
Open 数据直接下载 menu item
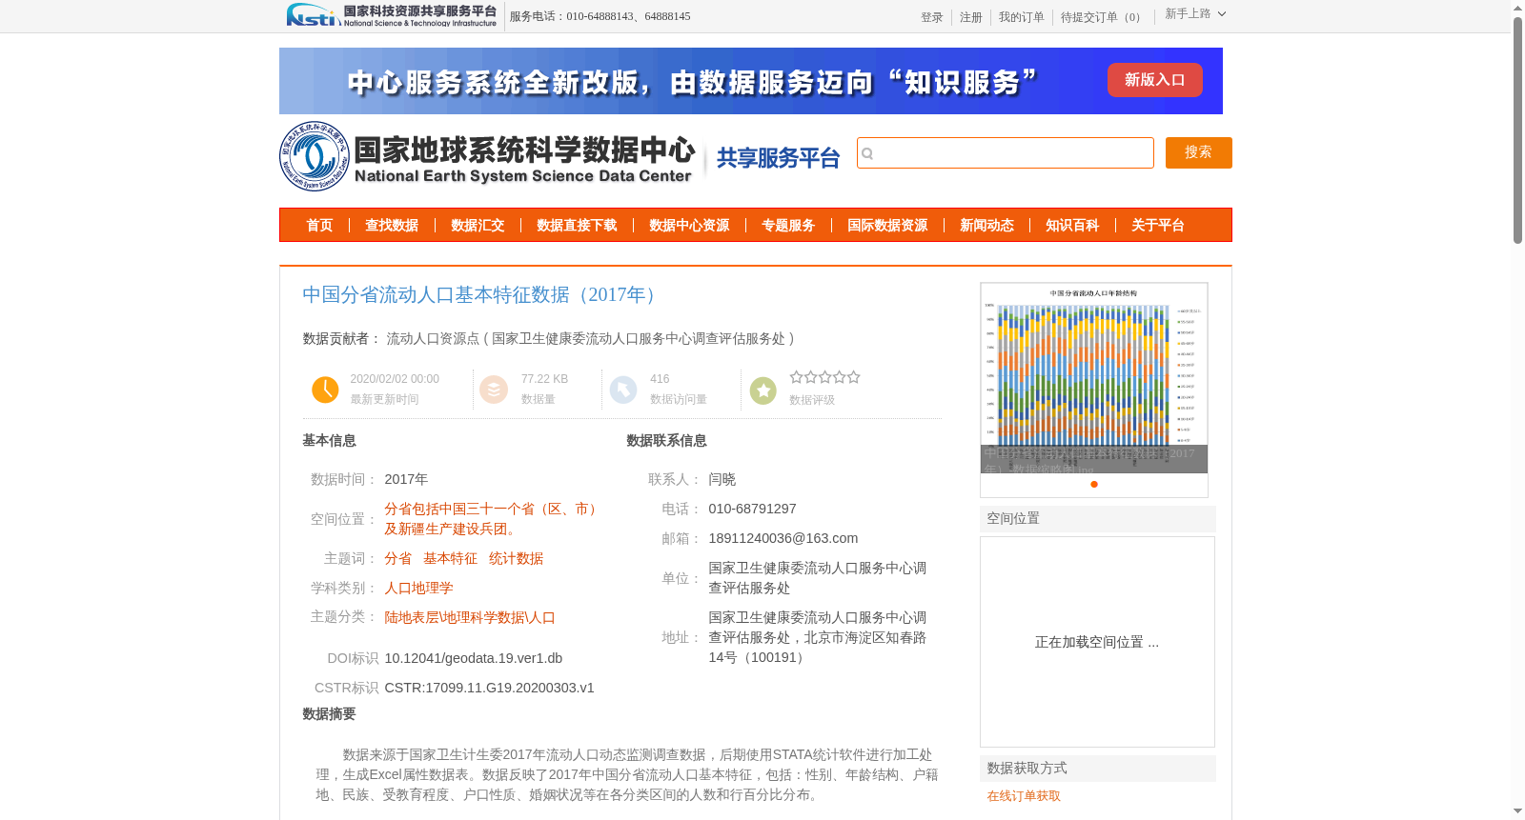click(x=577, y=226)
